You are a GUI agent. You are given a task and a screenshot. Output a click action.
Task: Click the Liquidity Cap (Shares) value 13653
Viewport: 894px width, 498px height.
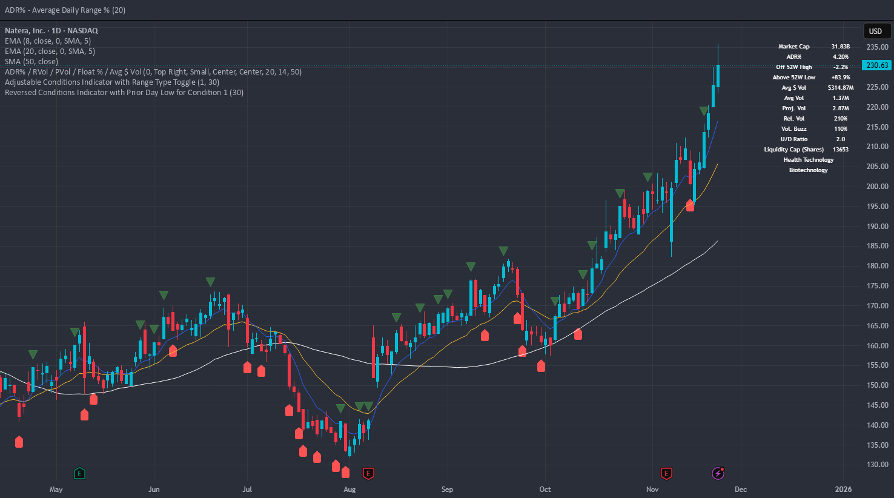(x=840, y=150)
